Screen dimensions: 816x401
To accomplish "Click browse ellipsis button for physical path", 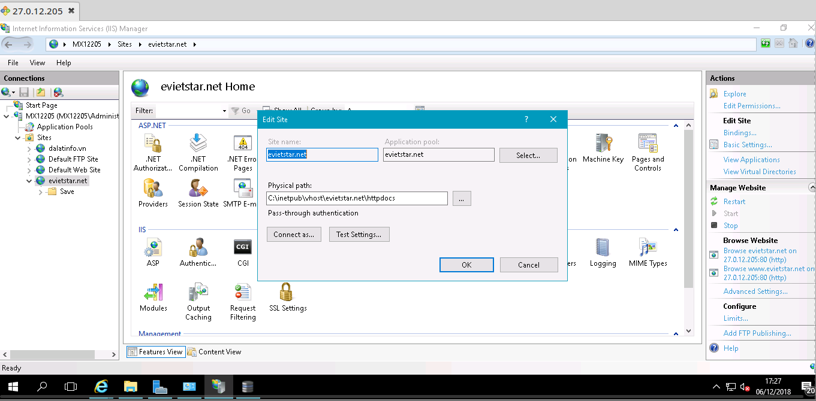I will coord(462,198).
